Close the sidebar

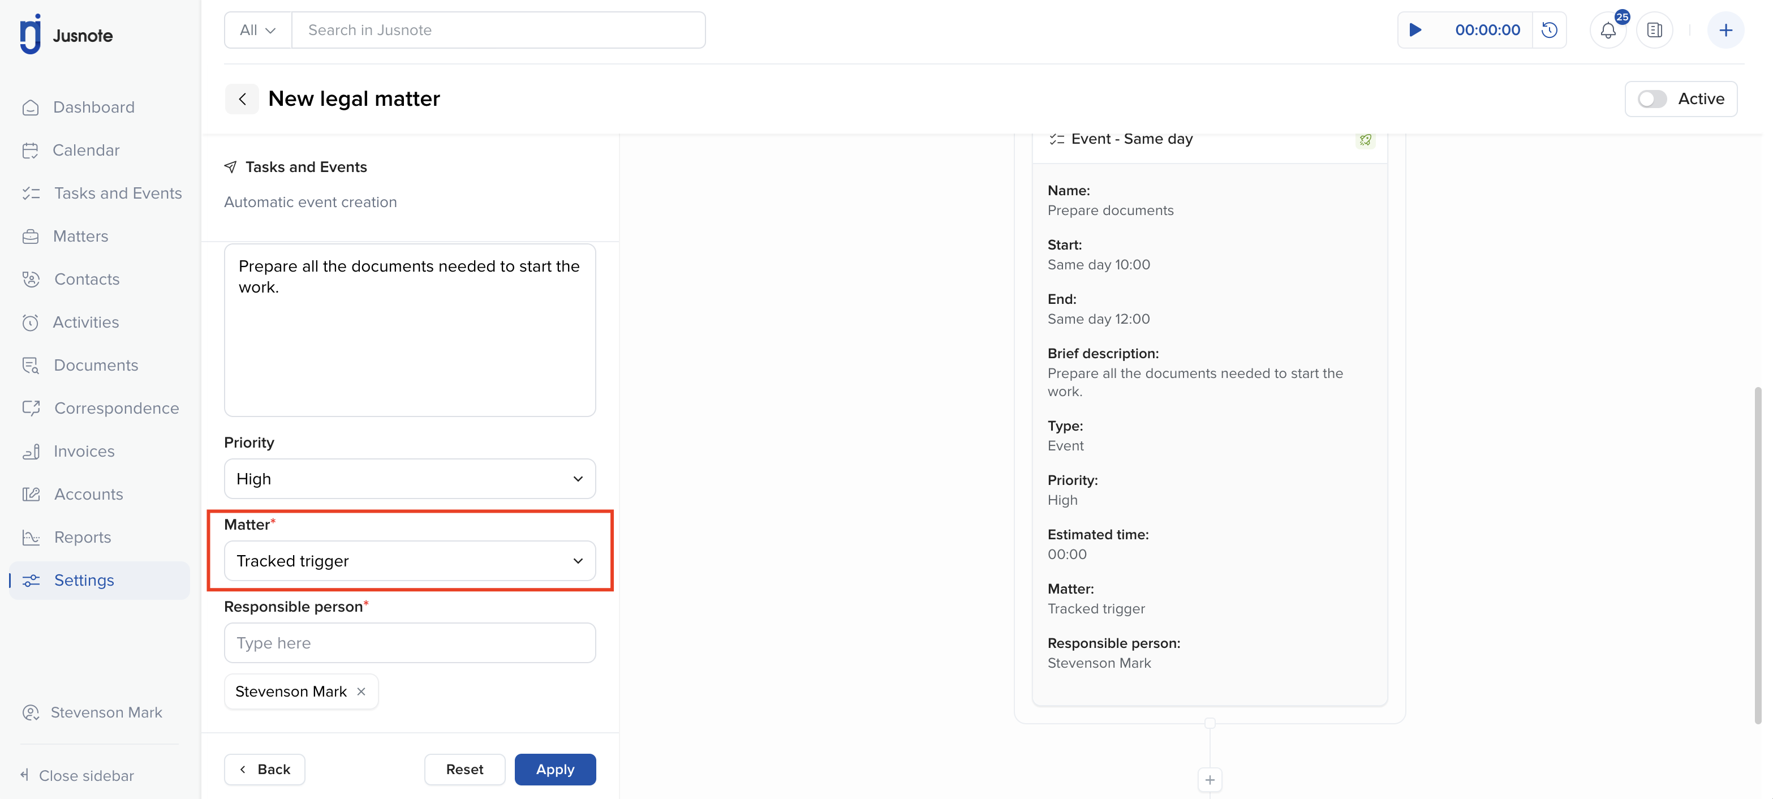click(x=77, y=776)
